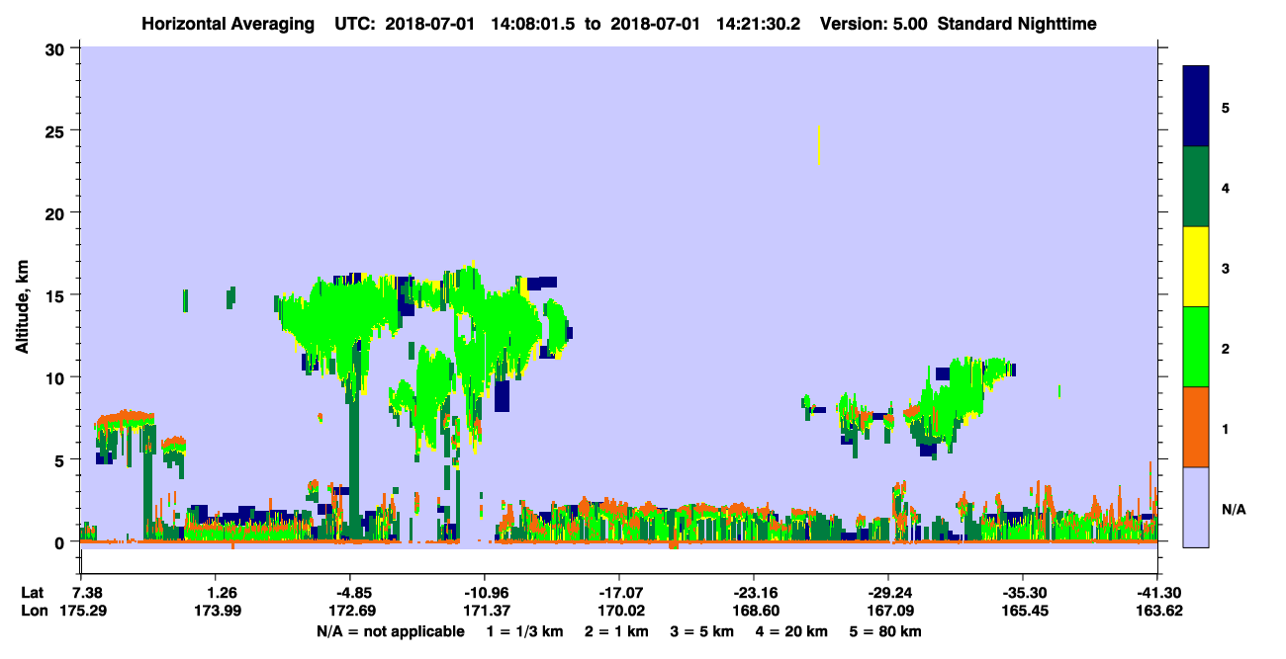Click the orange color bar segment labeled 1
The image size is (1286, 659).
[x=1196, y=427]
